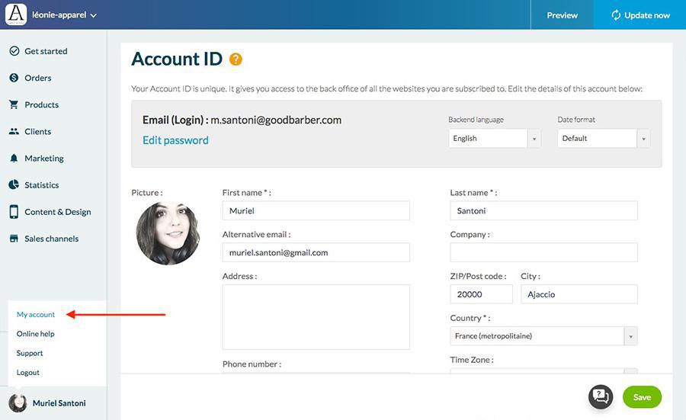Click the Update now button
This screenshot has height=420, width=686.
click(640, 15)
